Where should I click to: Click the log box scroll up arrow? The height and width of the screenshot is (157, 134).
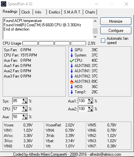pyautogui.click(x=95, y=21)
